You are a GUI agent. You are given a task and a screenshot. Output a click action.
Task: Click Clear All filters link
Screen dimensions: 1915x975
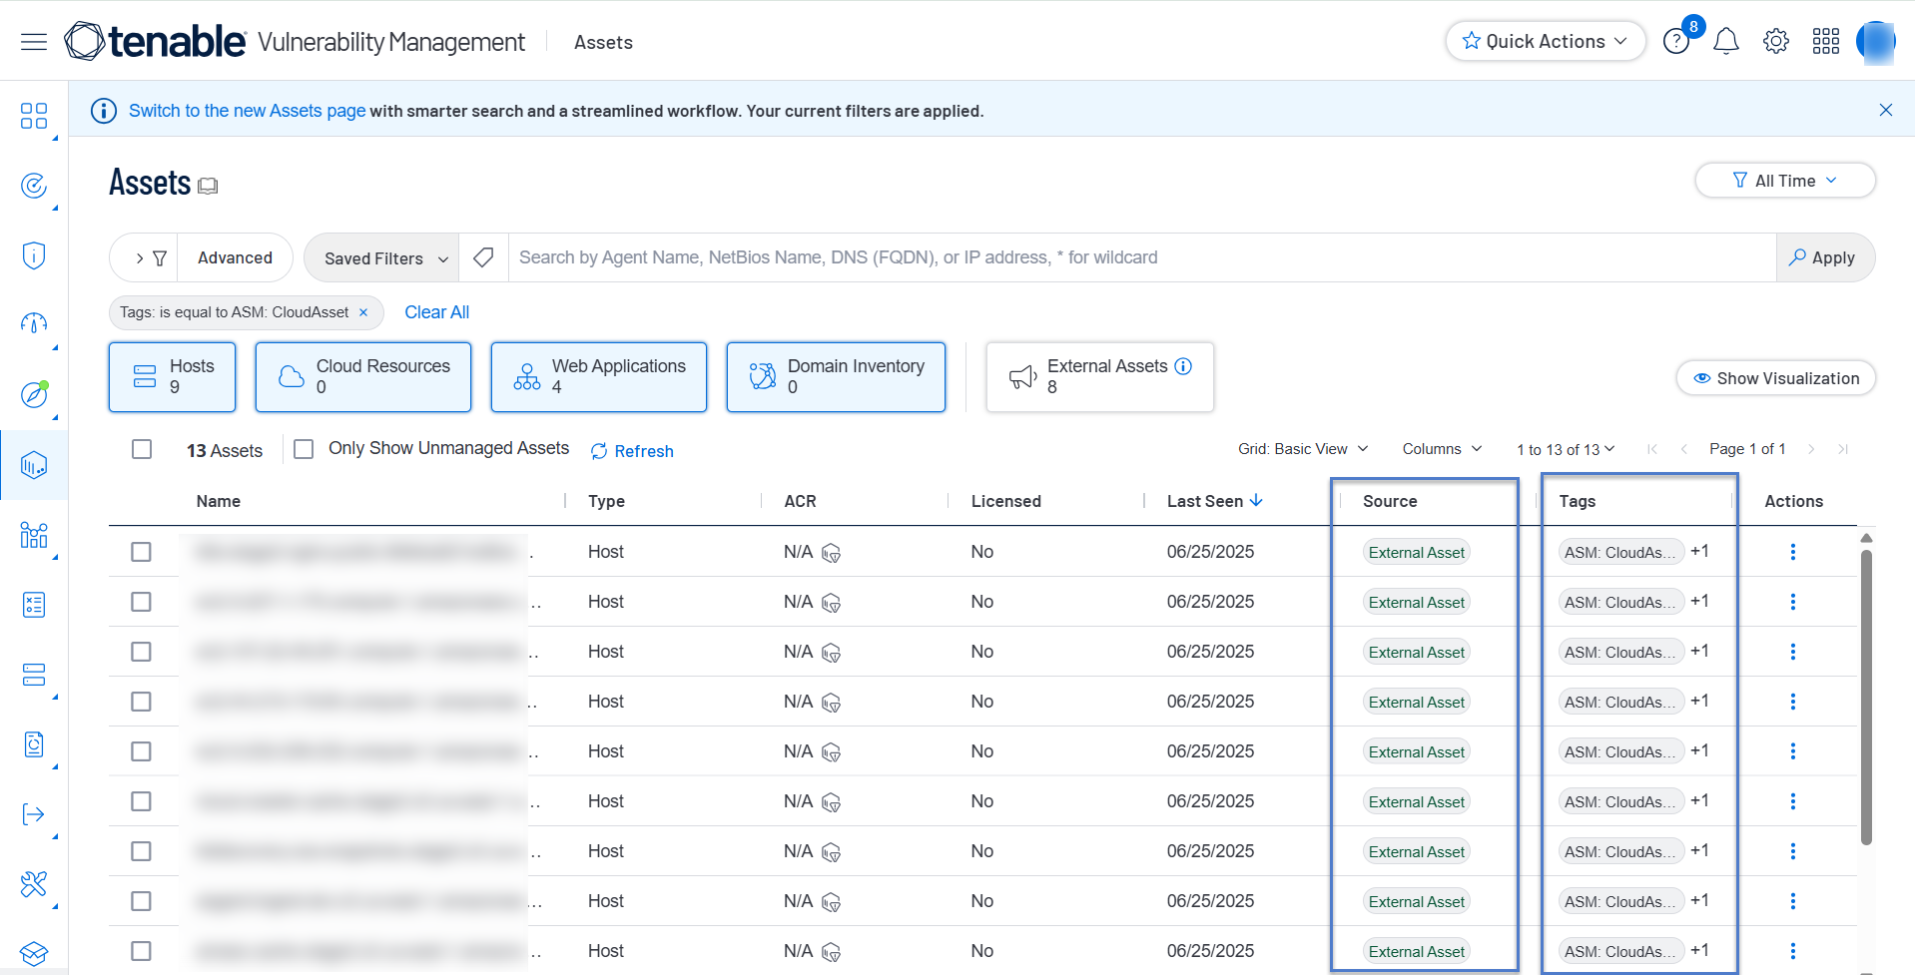click(436, 312)
